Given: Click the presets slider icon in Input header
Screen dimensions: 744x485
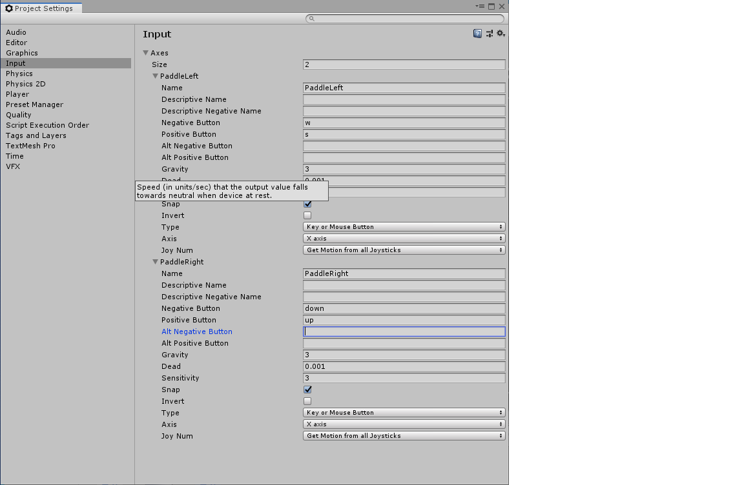Looking at the screenshot, I should [x=490, y=34].
